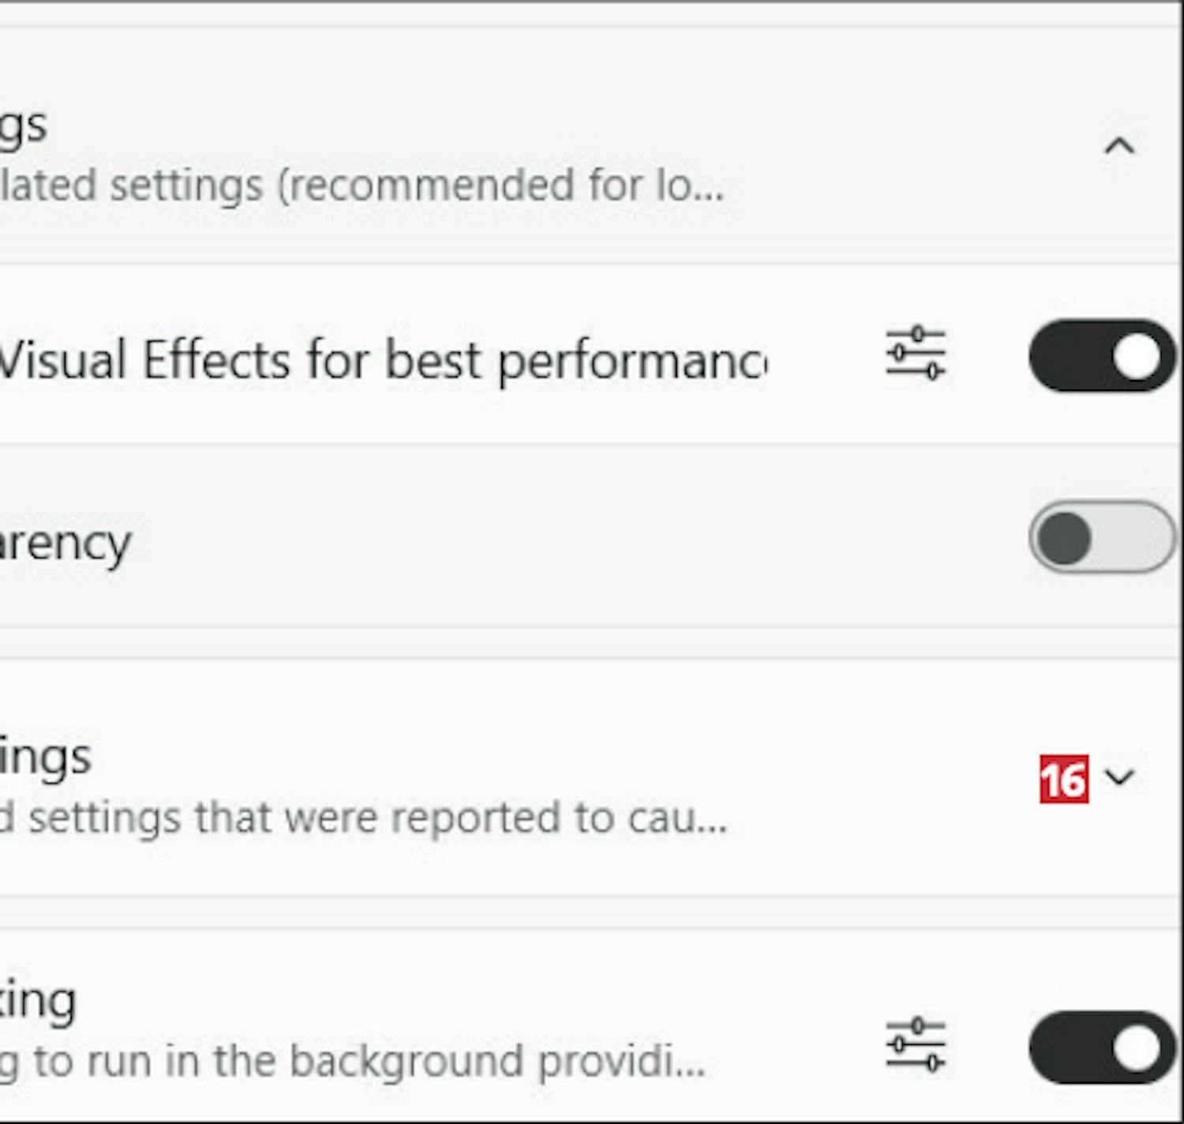
Task: Disable the background-running setting toggle
Action: click(x=1102, y=1047)
